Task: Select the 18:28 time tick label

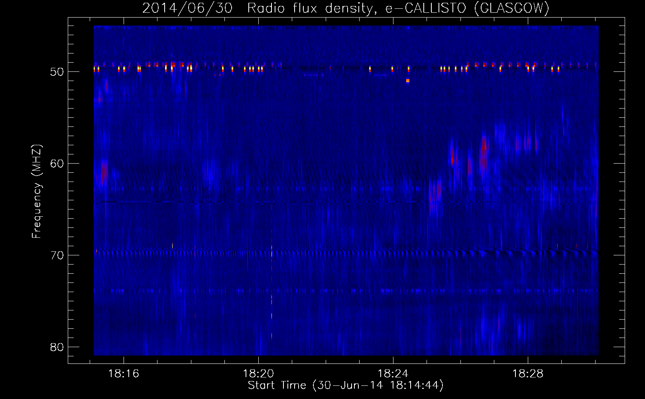Action: click(528, 374)
